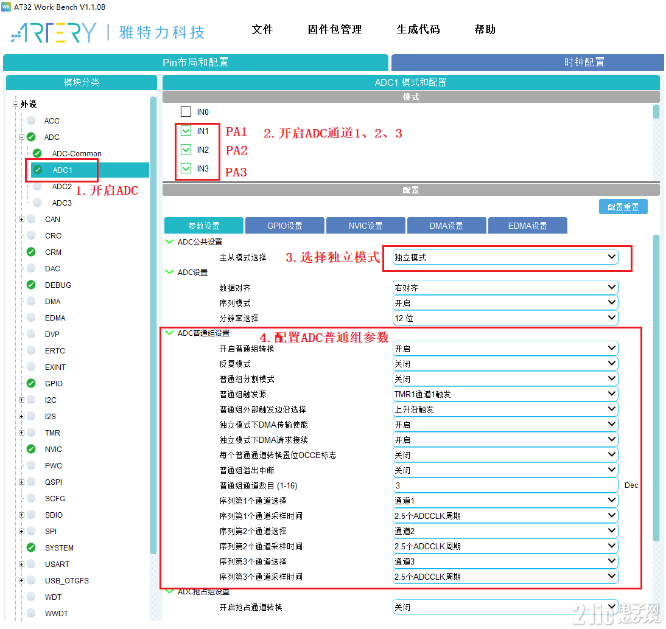Switch to the 时钟配置 tab
The width and height of the screenshot is (666, 629).
point(528,63)
